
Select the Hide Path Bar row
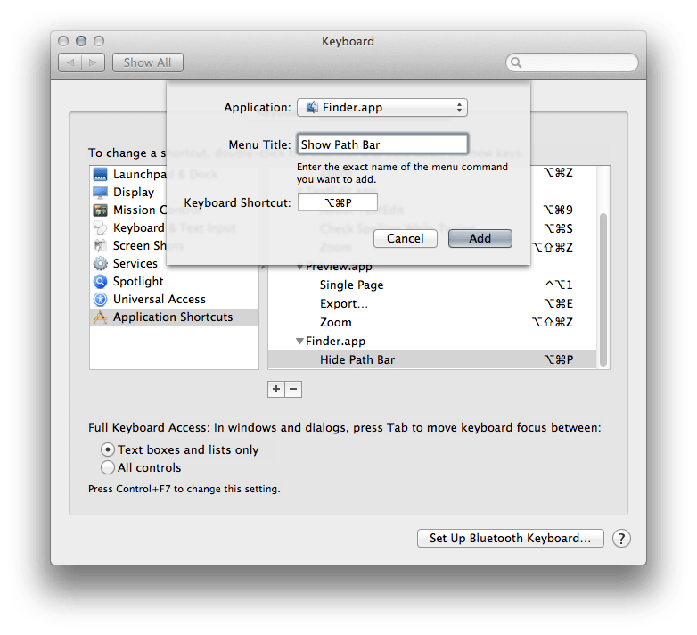(432, 359)
